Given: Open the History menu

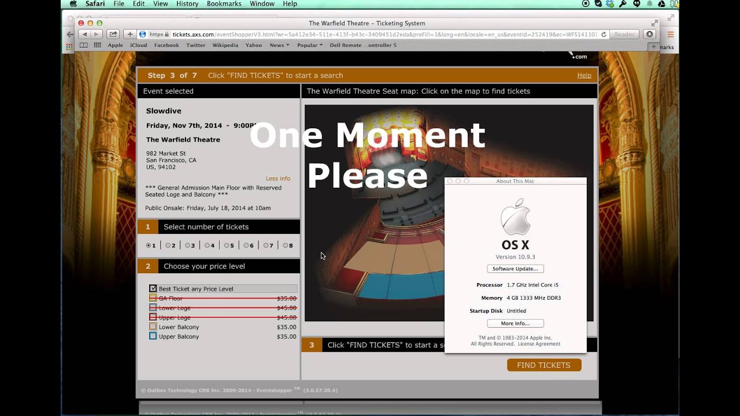Looking at the screenshot, I should click(x=187, y=4).
